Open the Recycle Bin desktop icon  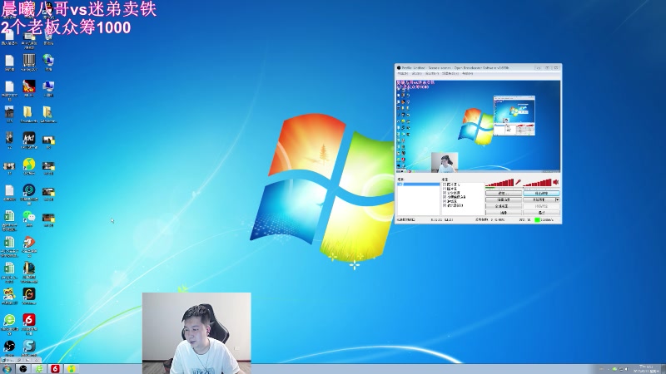[48, 36]
